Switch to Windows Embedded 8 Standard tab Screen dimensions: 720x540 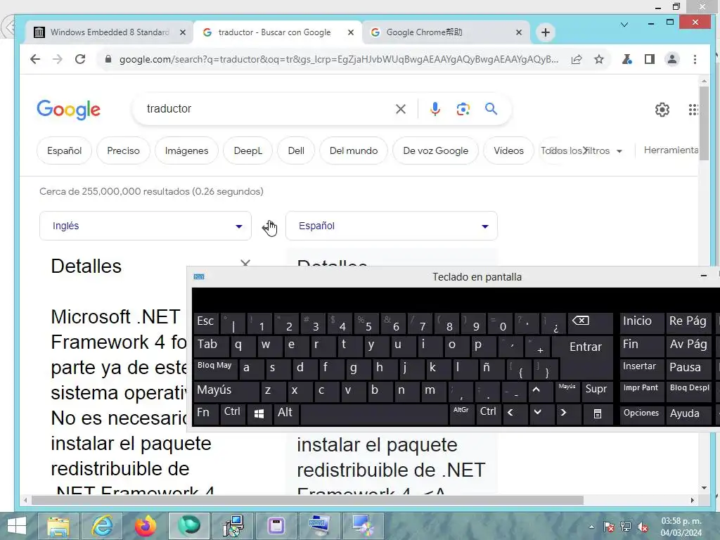109,32
